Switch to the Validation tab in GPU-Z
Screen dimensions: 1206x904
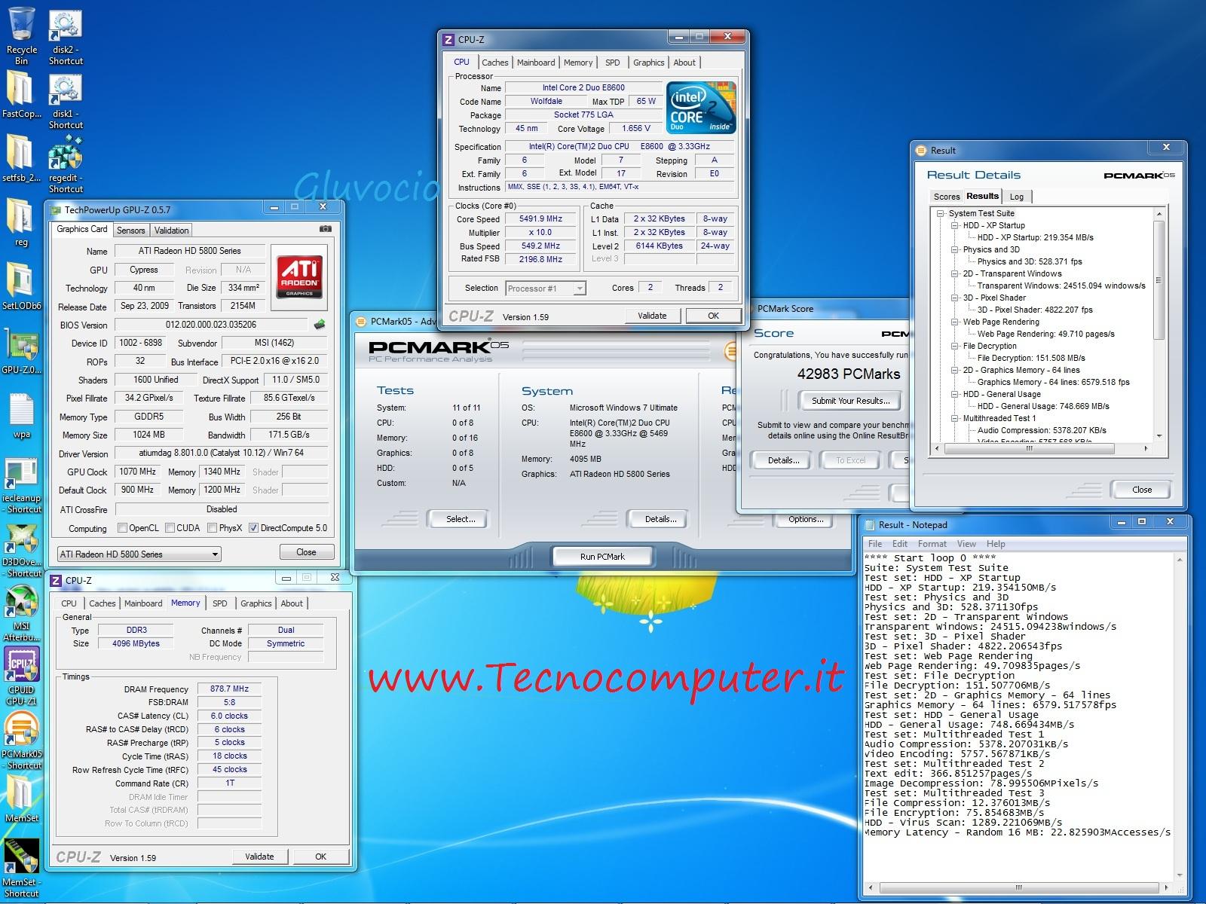click(x=172, y=231)
